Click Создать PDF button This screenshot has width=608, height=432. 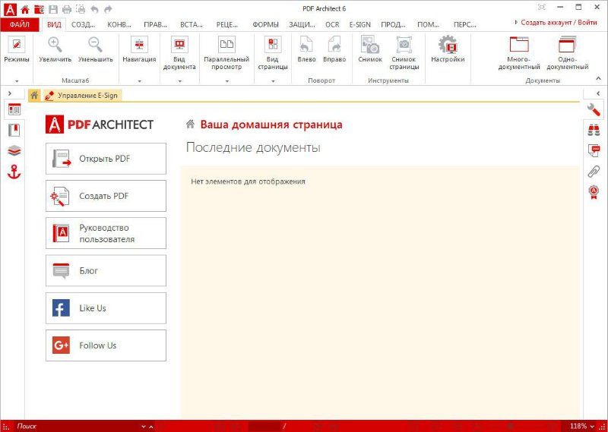click(x=106, y=196)
